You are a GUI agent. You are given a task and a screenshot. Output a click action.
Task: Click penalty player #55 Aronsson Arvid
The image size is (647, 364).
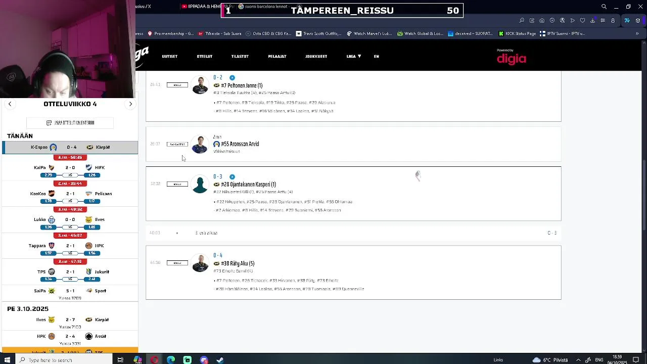[240, 144]
